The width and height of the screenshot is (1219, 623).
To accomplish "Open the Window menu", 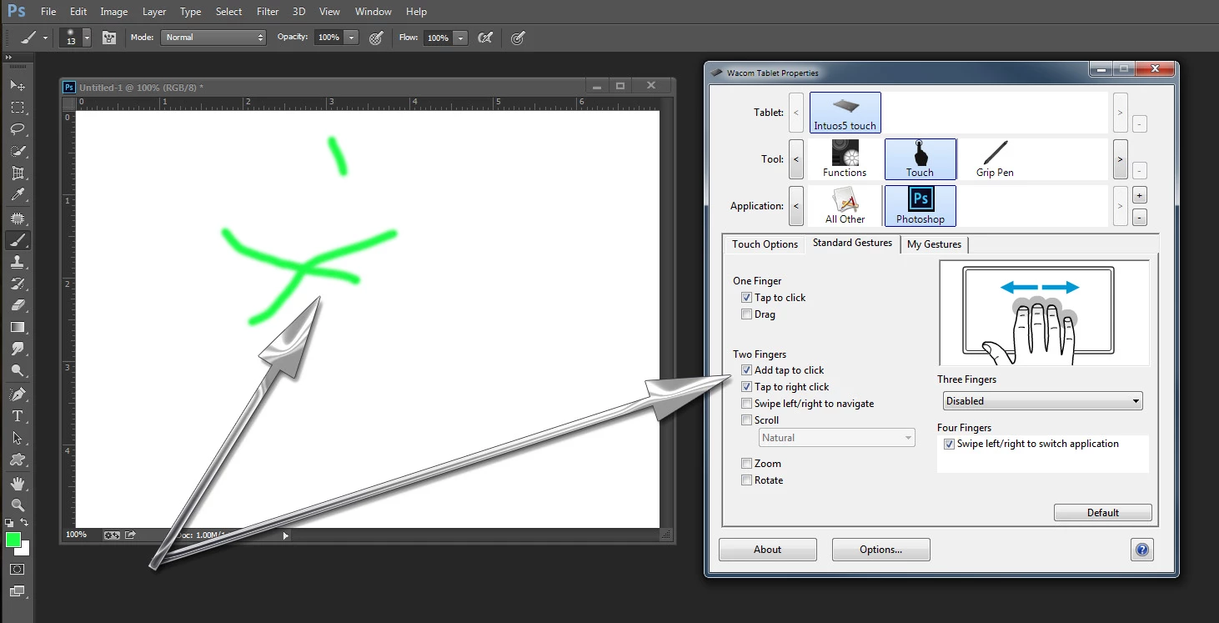I will pyautogui.click(x=374, y=12).
